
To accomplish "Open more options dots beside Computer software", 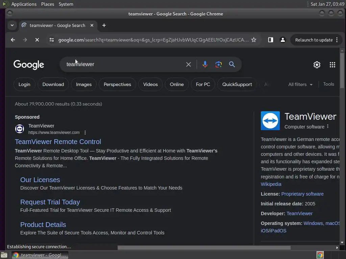I will tap(328, 126).
